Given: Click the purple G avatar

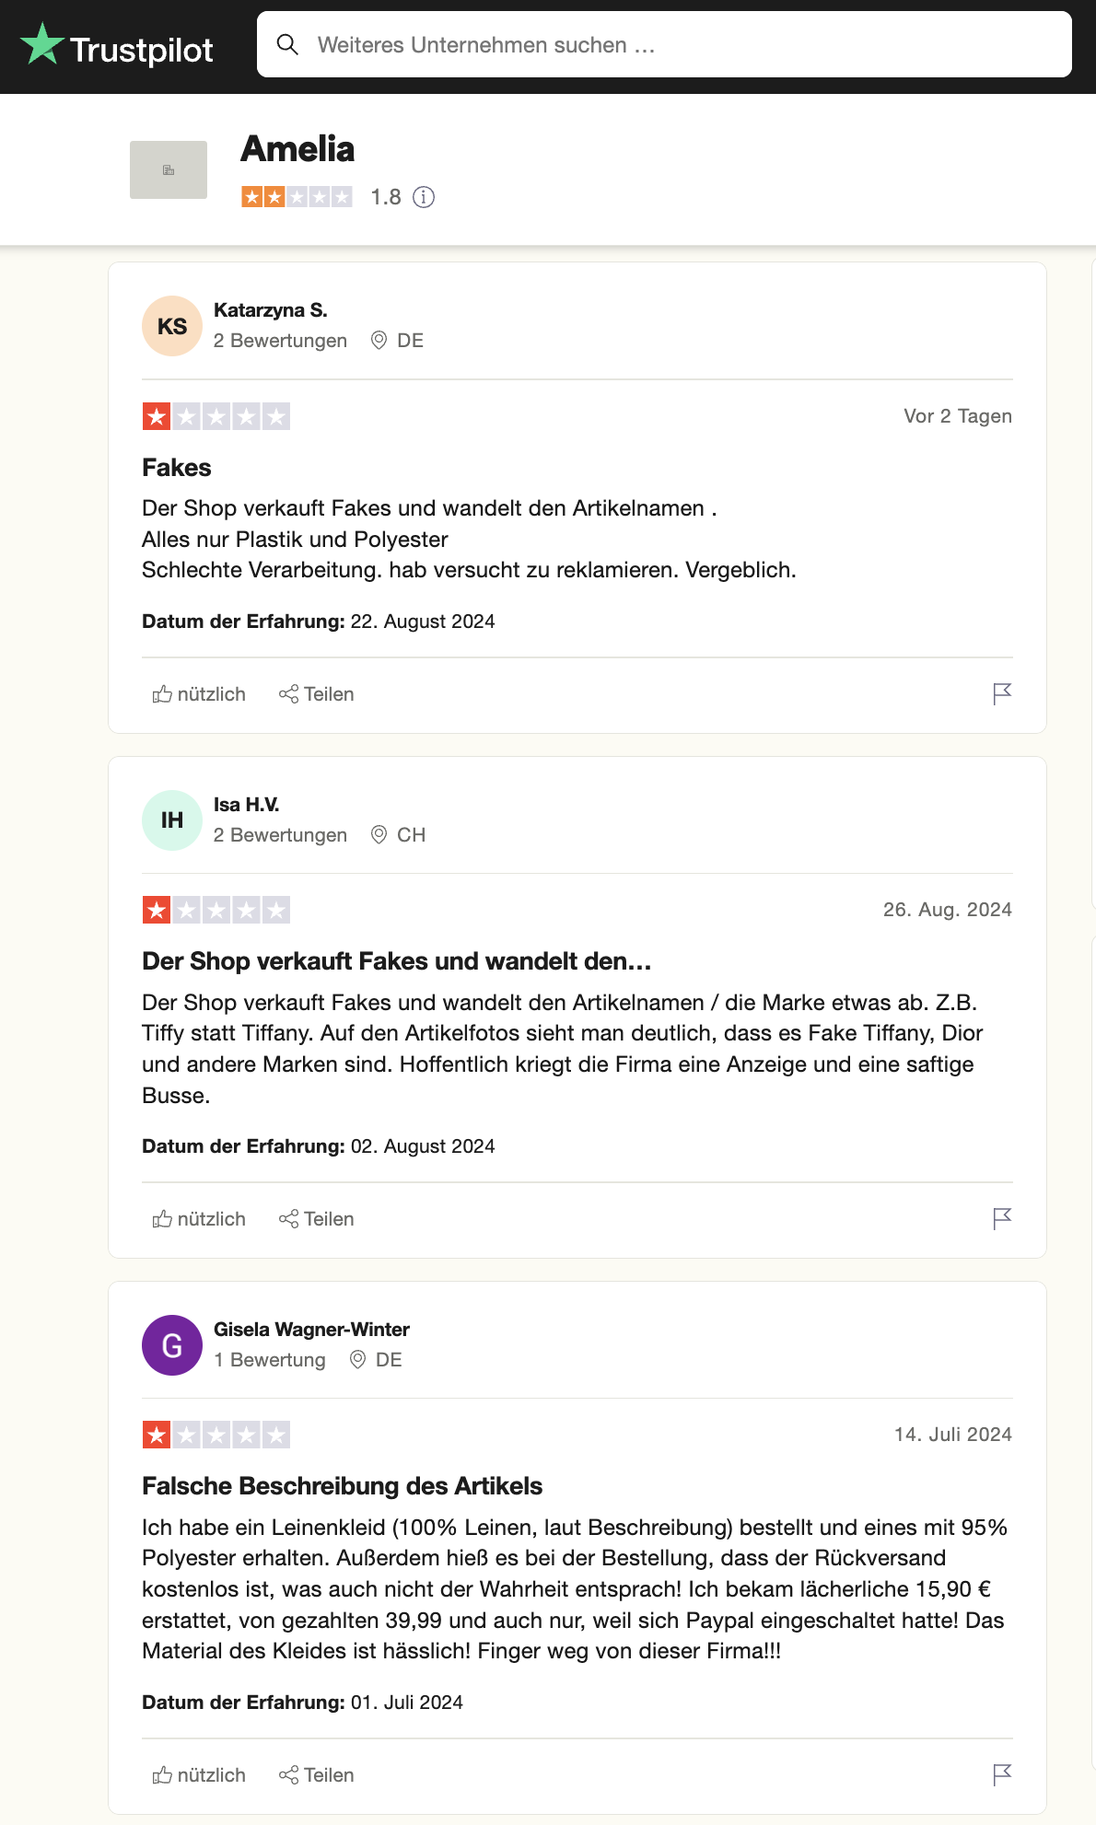Looking at the screenshot, I should (x=172, y=1345).
